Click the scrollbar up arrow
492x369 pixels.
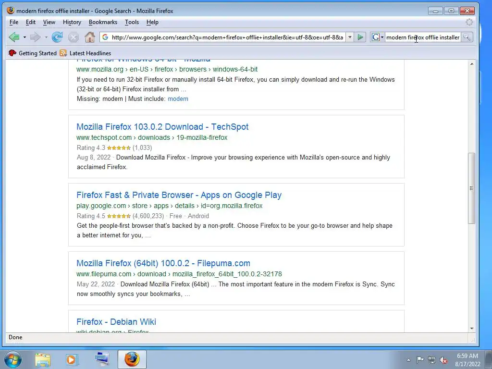pyautogui.click(x=472, y=64)
